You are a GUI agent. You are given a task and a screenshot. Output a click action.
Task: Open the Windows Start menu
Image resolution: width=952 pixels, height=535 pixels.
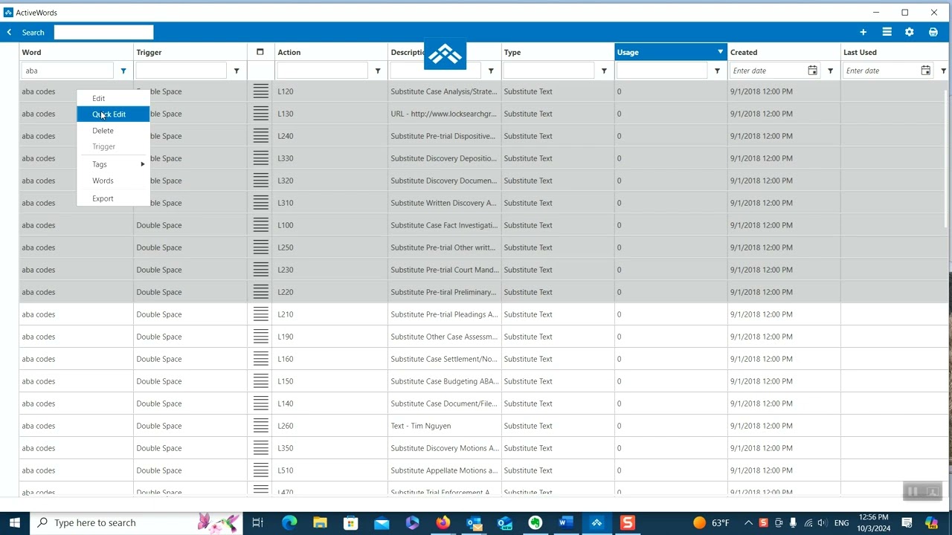point(15,522)
